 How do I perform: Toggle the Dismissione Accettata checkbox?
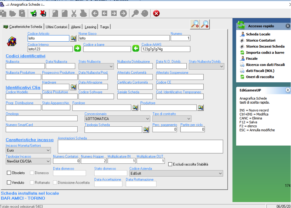(x=55, y=182)
